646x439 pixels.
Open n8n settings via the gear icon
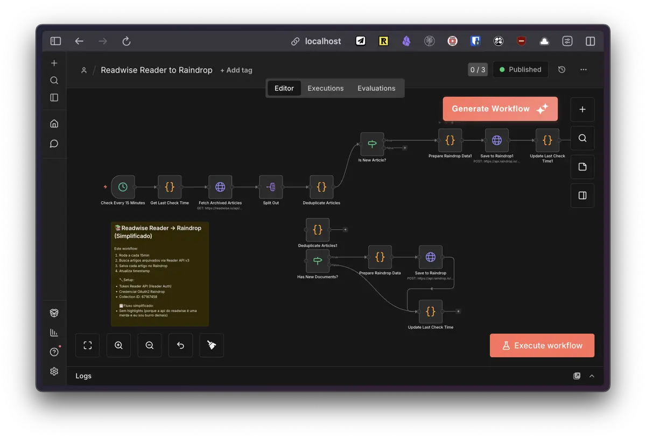(x=54, y=371)
